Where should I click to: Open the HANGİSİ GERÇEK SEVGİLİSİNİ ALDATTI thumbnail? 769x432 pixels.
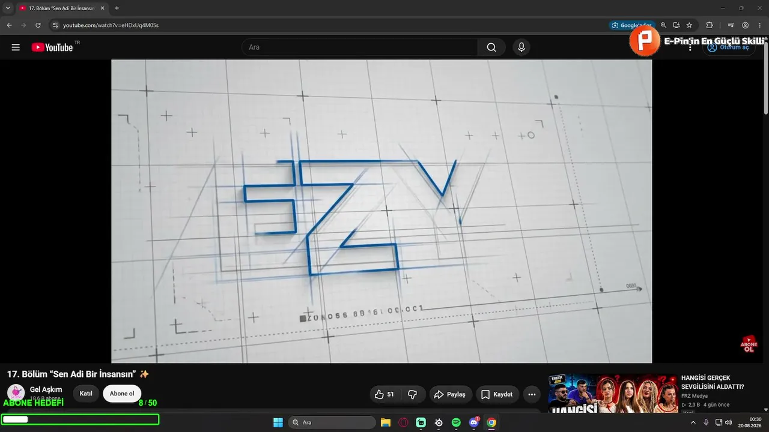pos(612,394)
